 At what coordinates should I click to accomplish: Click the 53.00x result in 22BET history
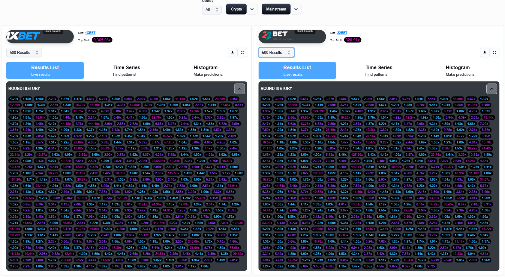pos(267,223)
